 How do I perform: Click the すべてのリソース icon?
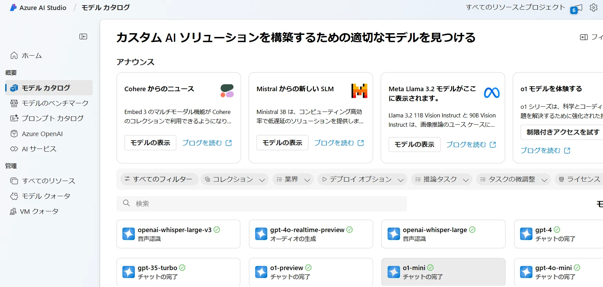tap(14, 181)
